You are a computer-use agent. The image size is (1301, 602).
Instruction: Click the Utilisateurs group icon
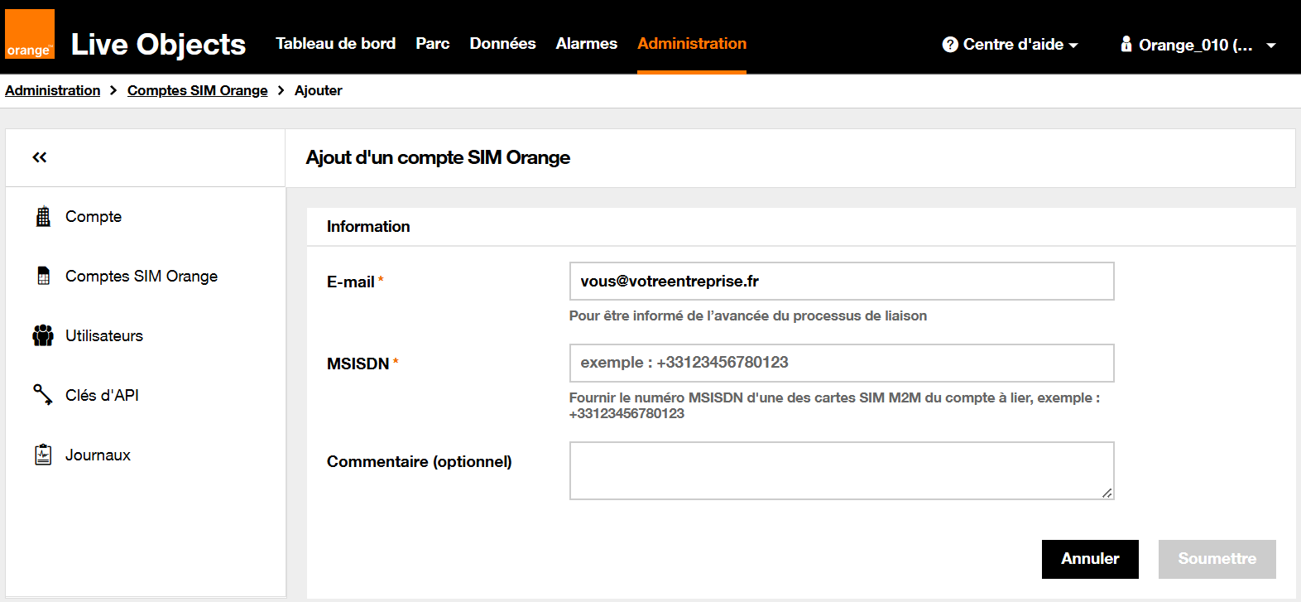click(43, 335)
